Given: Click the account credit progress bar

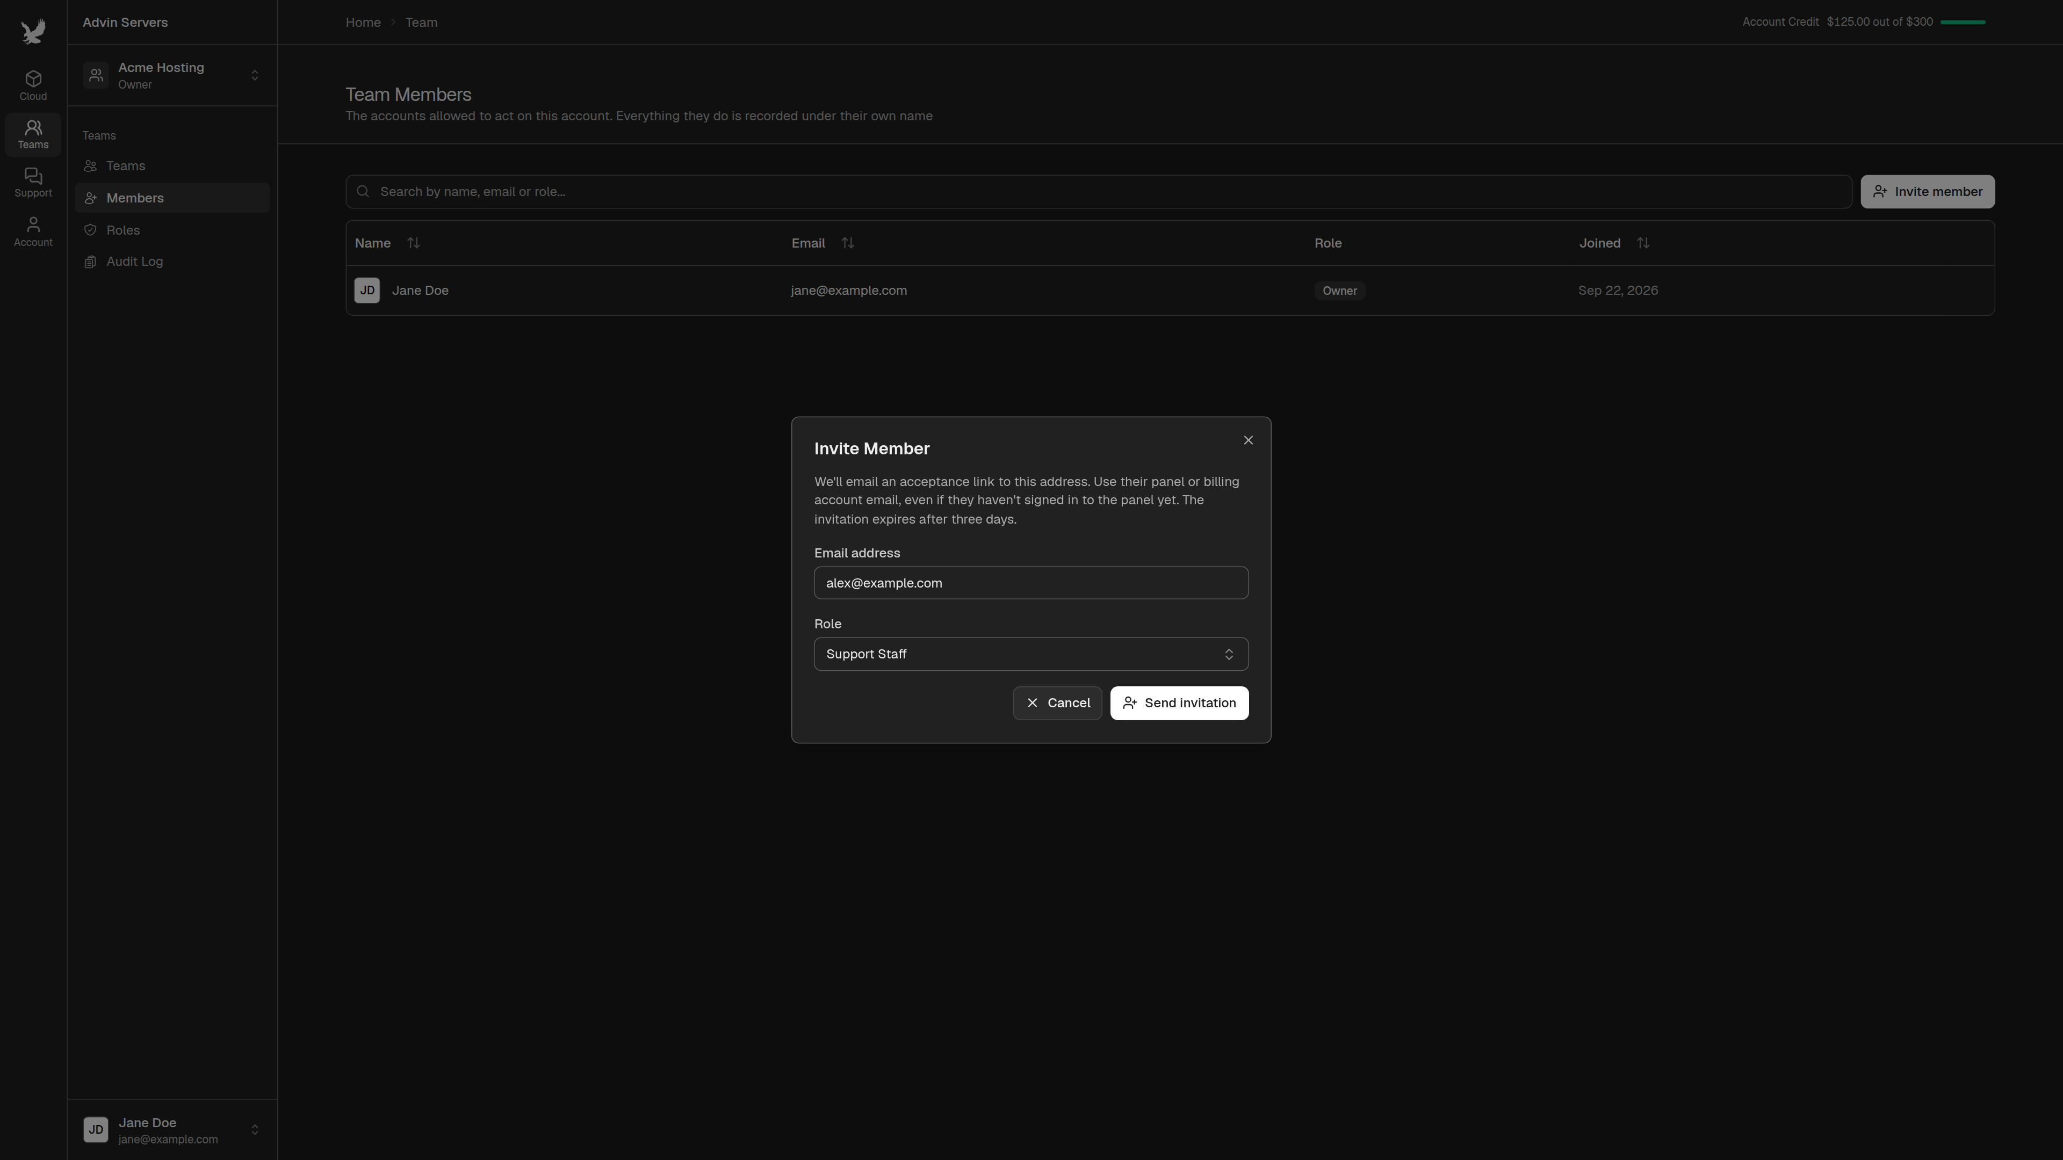Looking at the screenshot, I should [1963, 23].
